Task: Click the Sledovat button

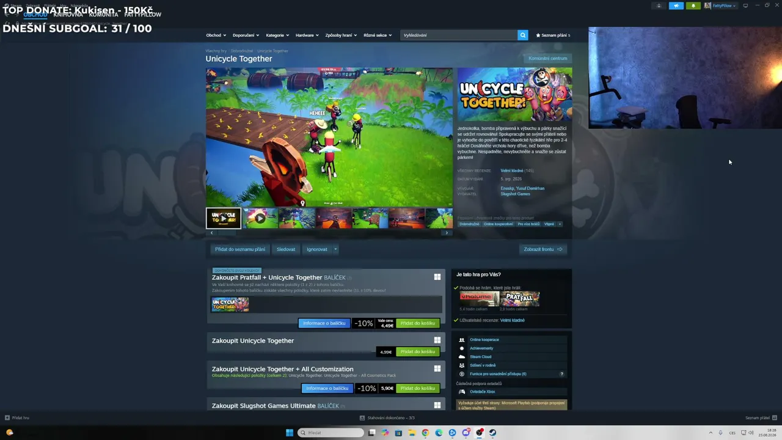Action: point(286,249)
